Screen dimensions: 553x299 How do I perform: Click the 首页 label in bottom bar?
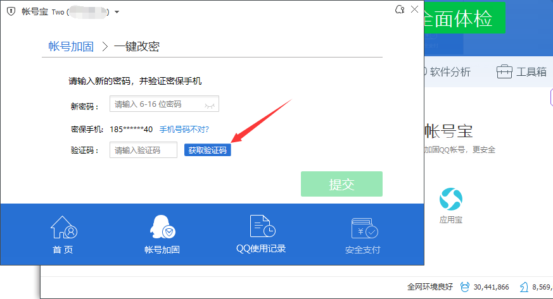[x=63, y=250]
